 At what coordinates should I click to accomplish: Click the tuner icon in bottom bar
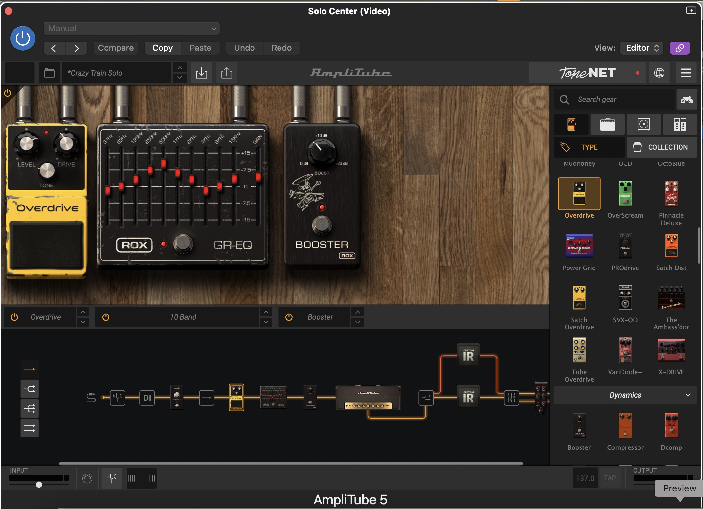(x=112, y=478)
